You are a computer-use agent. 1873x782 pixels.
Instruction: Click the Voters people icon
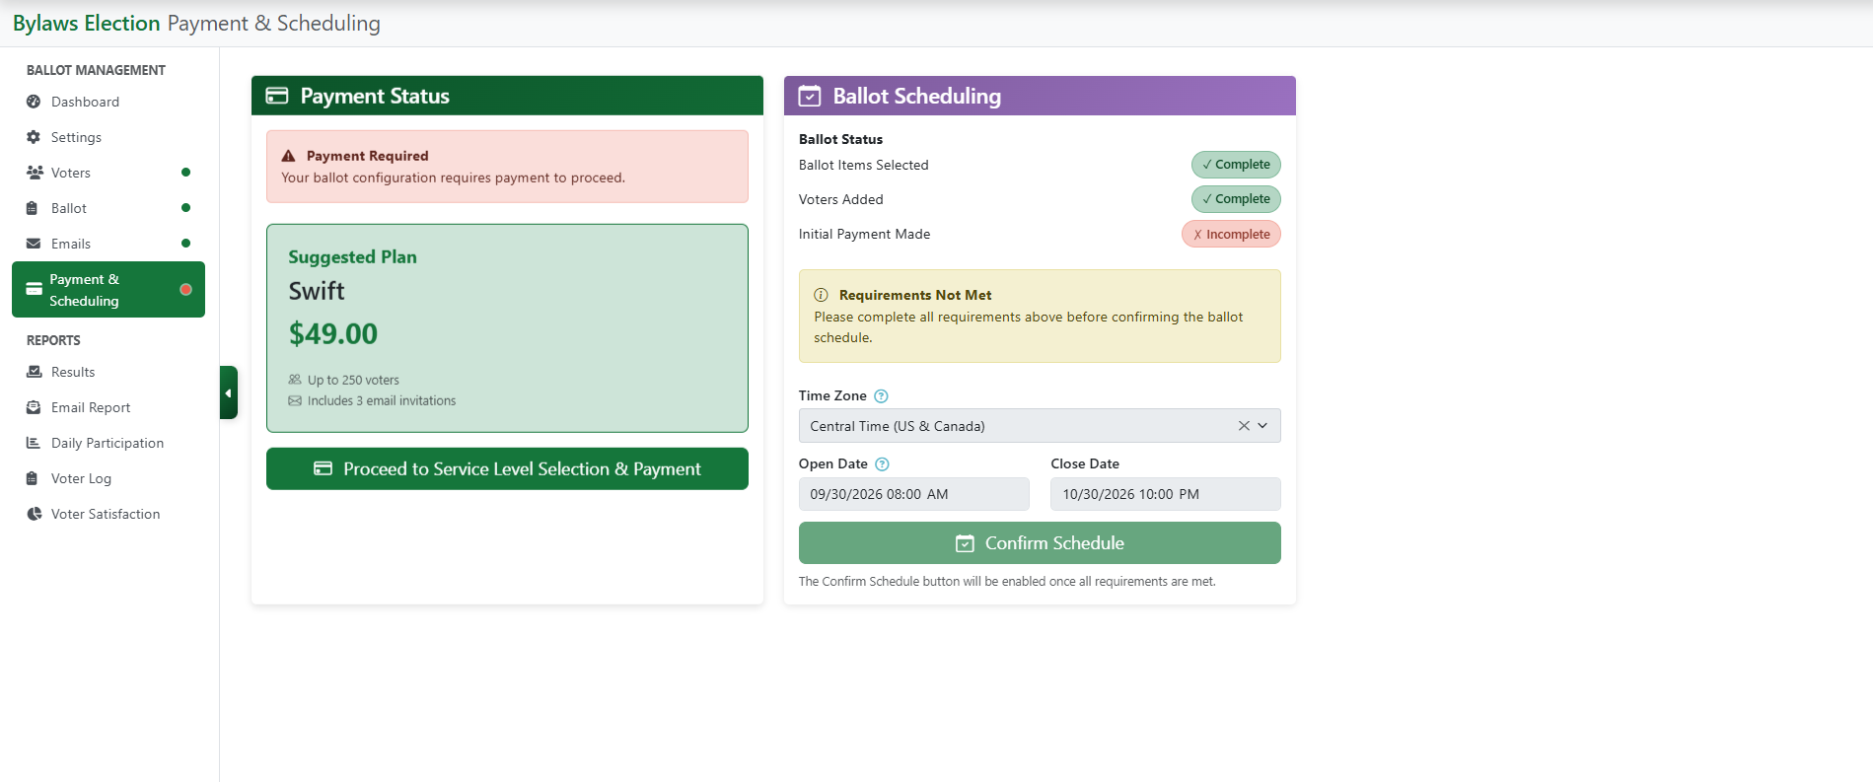click(35, 173)
